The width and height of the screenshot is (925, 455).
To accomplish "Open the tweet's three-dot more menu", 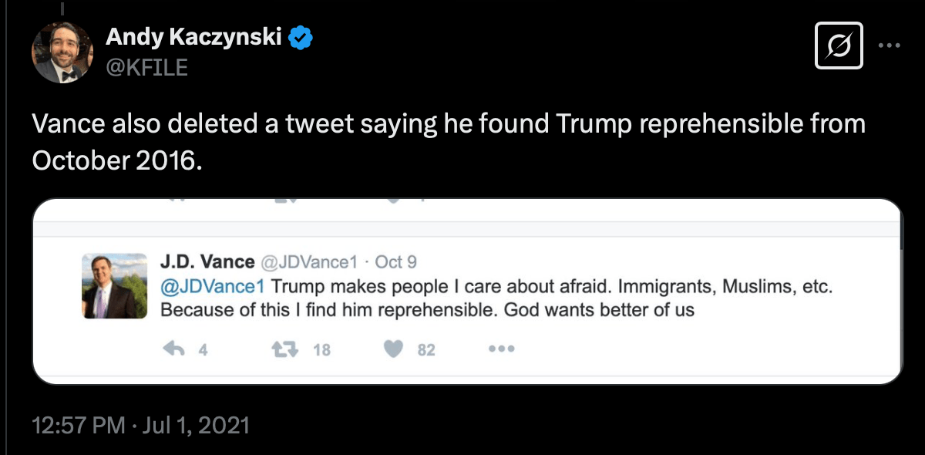I will click(x=890, y=45).
